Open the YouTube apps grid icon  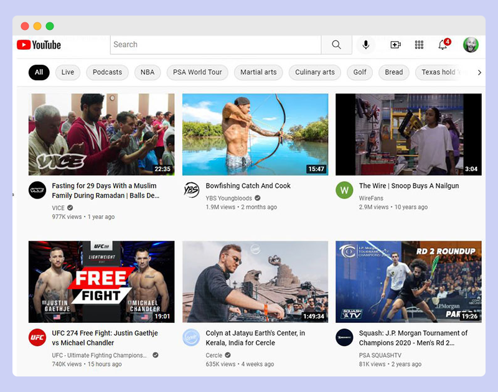pyautogui.click(x=419, y=45)
